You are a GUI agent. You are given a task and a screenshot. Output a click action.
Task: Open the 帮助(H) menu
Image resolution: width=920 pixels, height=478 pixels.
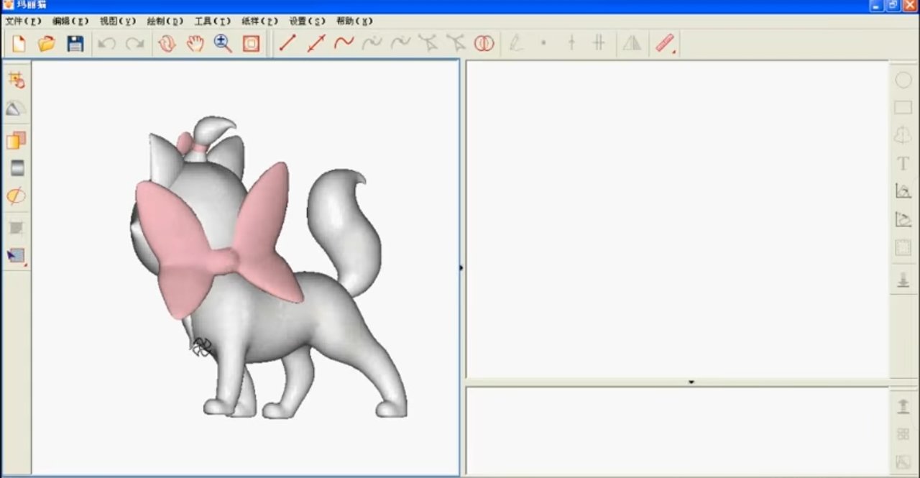click(x=355, y=22)
